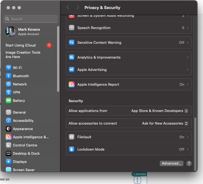Click the Screen & System Audio Recording icon
This screenshot has height=184, width=203.
[72, 16]
